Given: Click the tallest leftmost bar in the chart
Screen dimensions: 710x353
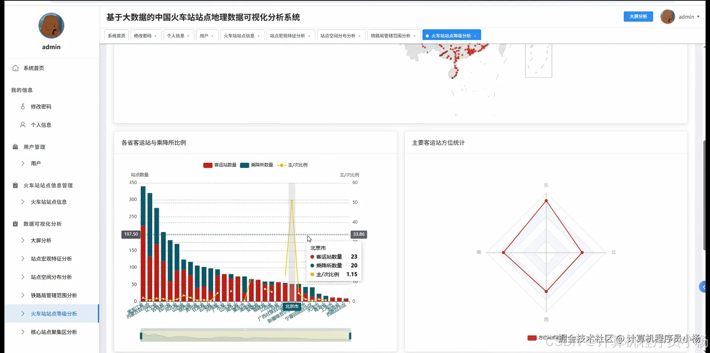Looking at the screenshot, I should pyautogui.click(x=143, y=244).
